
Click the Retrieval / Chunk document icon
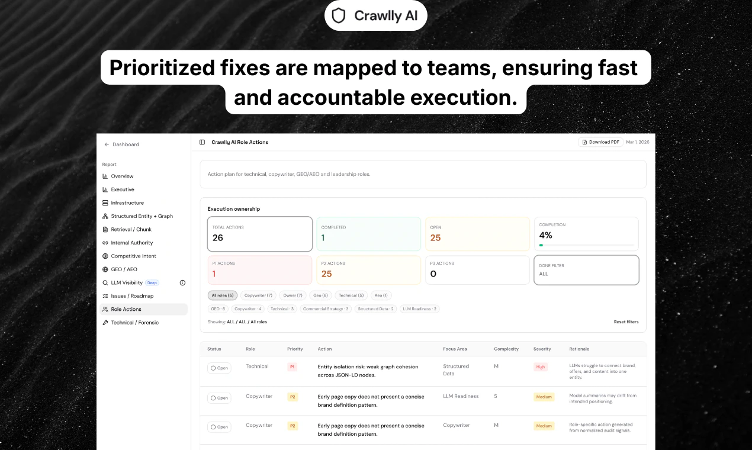pyautogui.click(x=105, y=230)
